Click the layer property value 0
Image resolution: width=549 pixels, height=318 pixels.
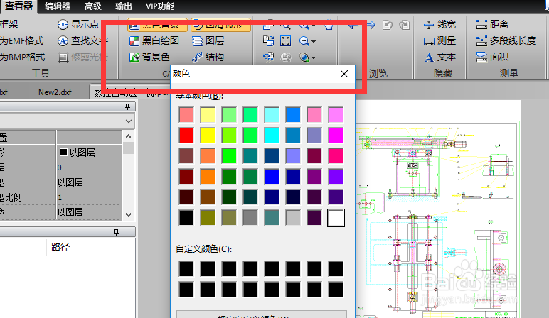tap(90, 168)
